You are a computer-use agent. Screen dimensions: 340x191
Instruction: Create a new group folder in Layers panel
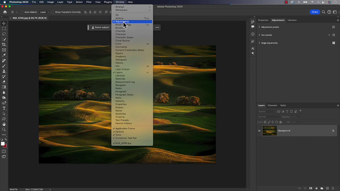322,188
